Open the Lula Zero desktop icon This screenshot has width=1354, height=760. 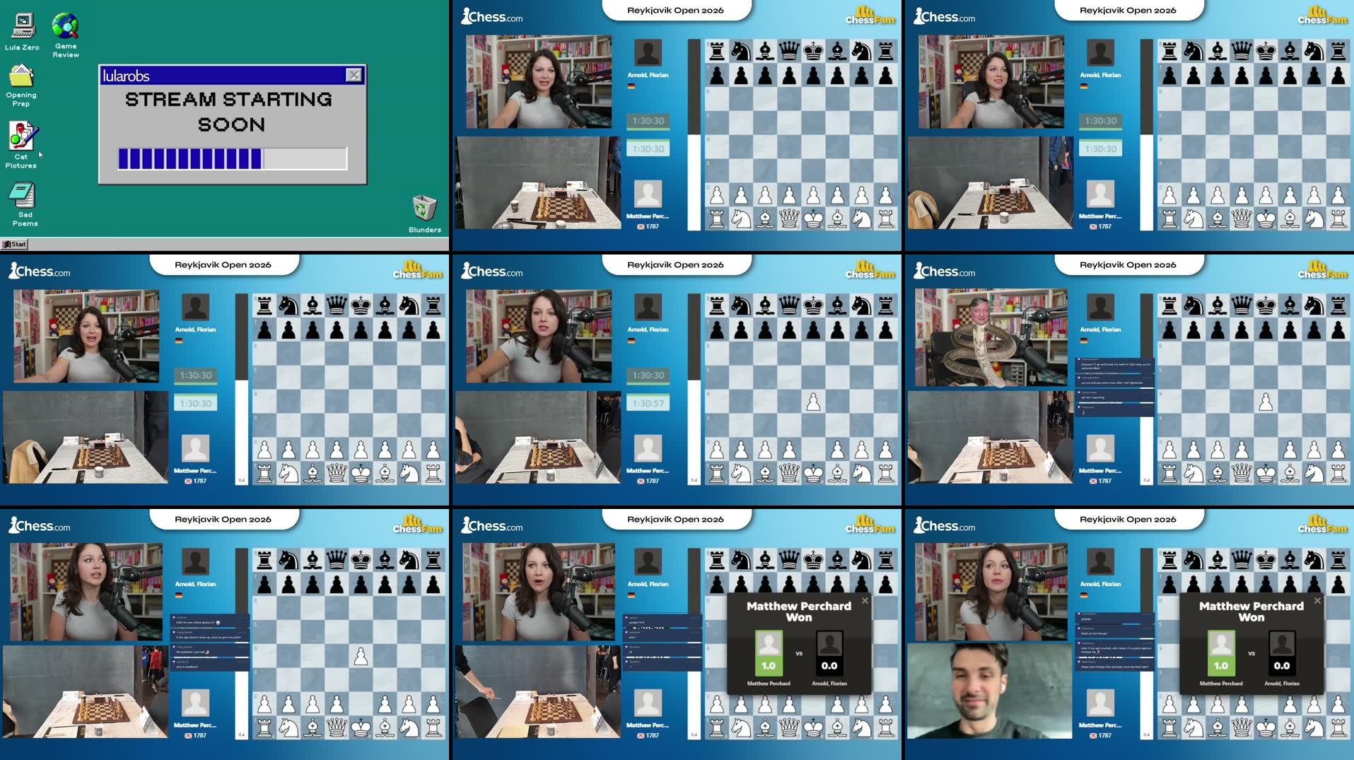[x=22, y=27]
